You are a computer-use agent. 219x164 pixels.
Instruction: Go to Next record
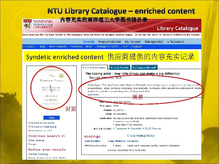(89, 46)
